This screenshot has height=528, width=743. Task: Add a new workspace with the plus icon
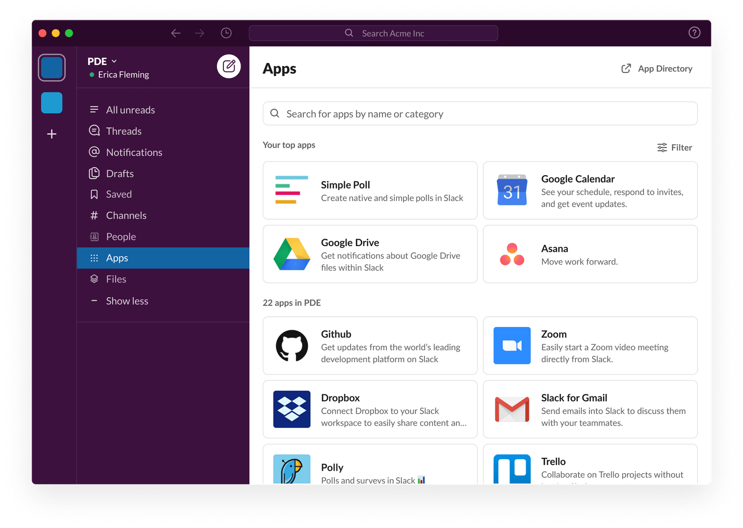[x=51, y=134]
